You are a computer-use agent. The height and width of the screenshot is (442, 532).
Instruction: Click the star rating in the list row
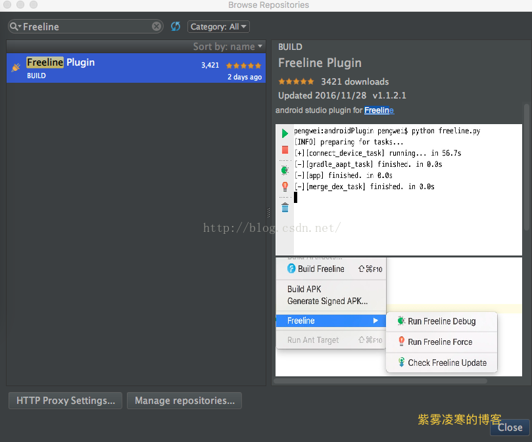243,66
